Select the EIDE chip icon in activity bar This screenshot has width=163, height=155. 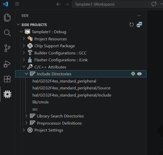tap(7, 94)
